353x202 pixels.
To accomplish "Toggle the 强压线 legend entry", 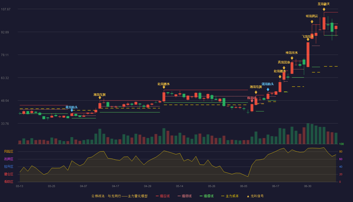I will pyautogui.click(x=163, y=196).
